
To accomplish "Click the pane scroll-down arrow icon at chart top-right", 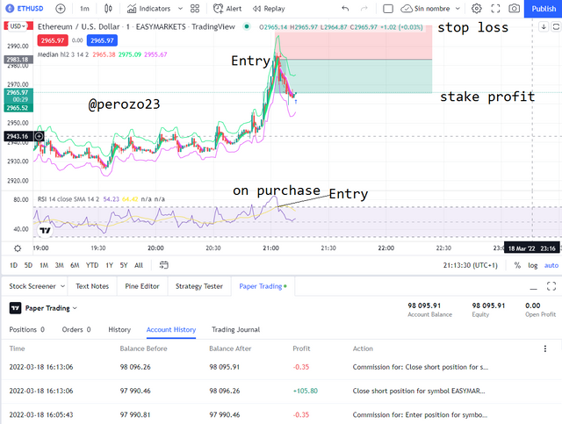I will (x=544, y=26).
